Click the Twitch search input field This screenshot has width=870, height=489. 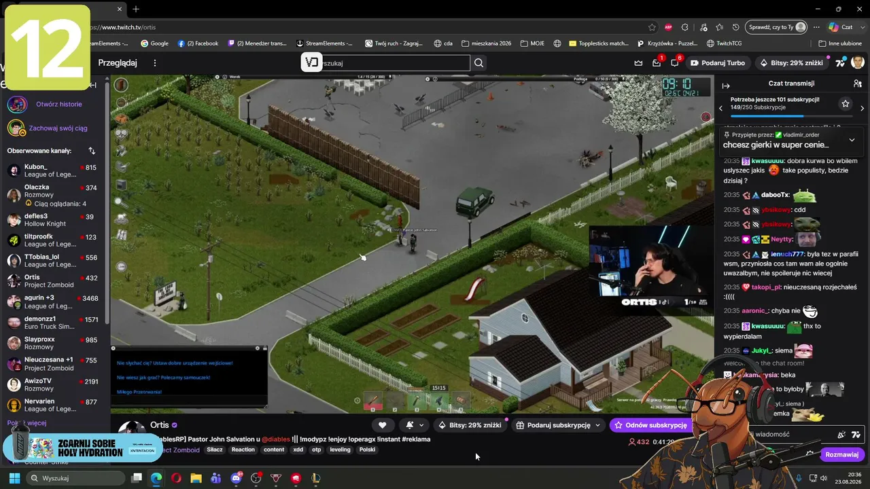(395, 63)
